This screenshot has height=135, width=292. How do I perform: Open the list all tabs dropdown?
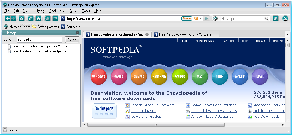coord(287,34)
